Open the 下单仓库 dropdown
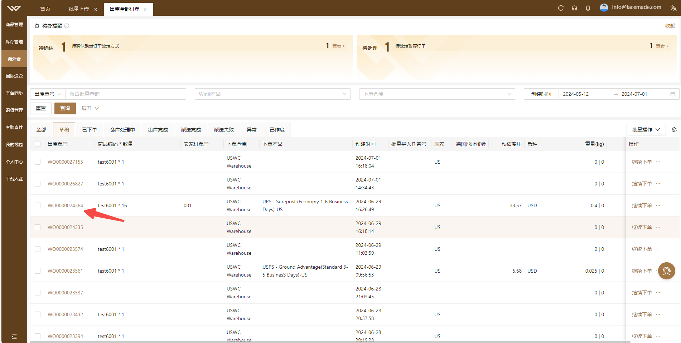 click(x=437, y=94)
